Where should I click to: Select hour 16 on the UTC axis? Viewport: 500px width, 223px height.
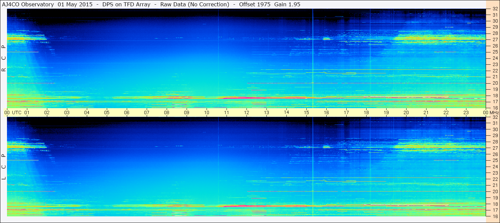326,112
